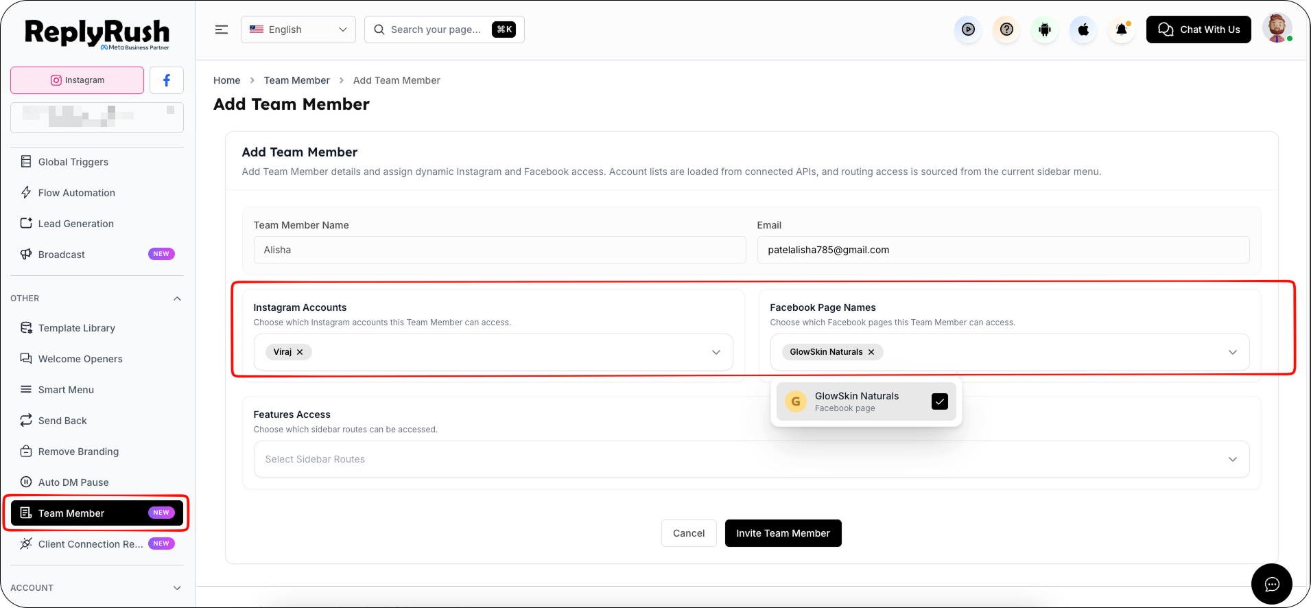Click the Send Back arrows icon
Screen dimensions: 1311x608
[26, 420]
